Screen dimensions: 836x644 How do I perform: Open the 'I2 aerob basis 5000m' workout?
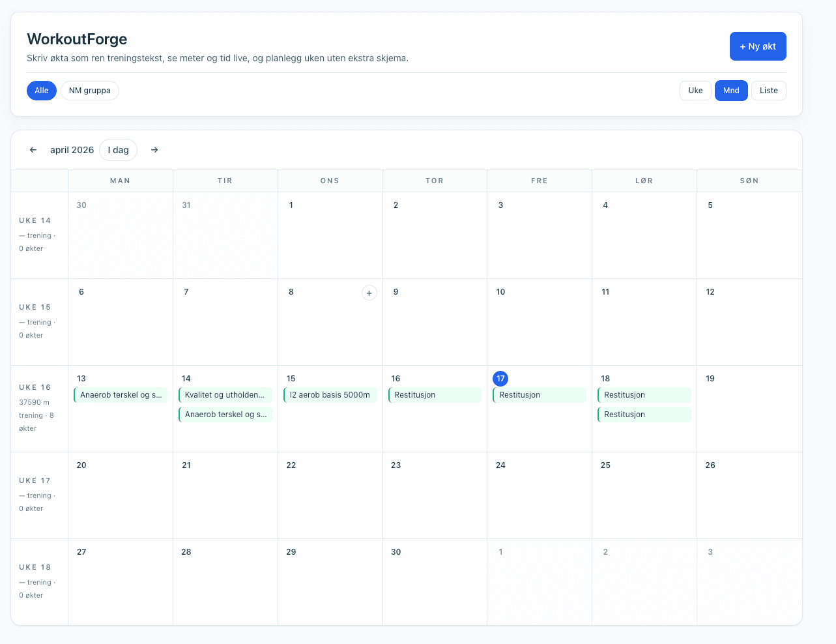[x=330, y=394]
